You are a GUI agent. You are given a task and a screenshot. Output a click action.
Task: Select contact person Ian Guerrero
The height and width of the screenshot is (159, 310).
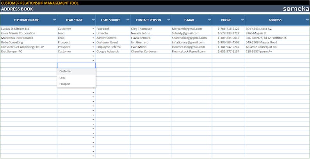[x=151, y=43]
